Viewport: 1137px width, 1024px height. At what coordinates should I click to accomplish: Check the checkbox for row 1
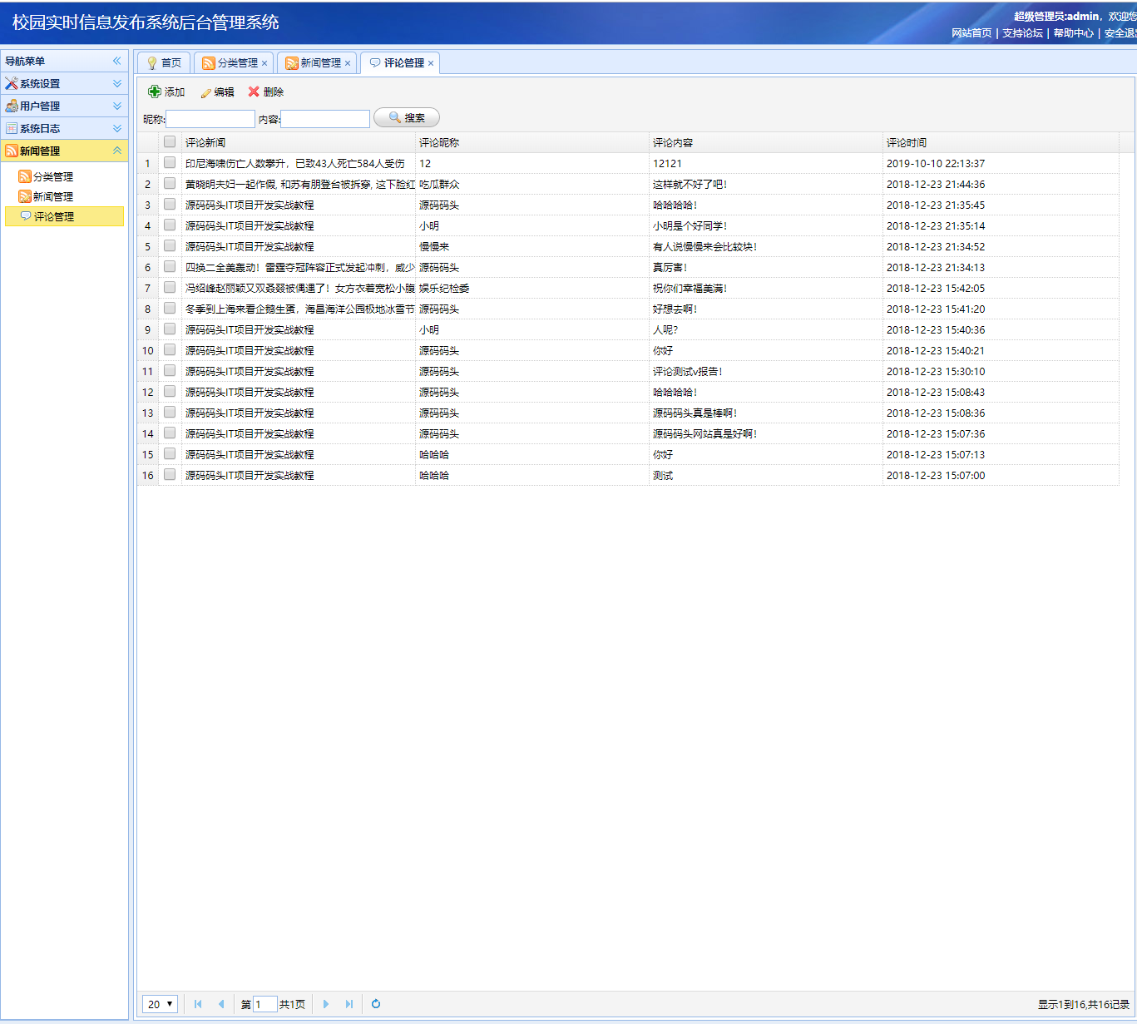(170, 162)
